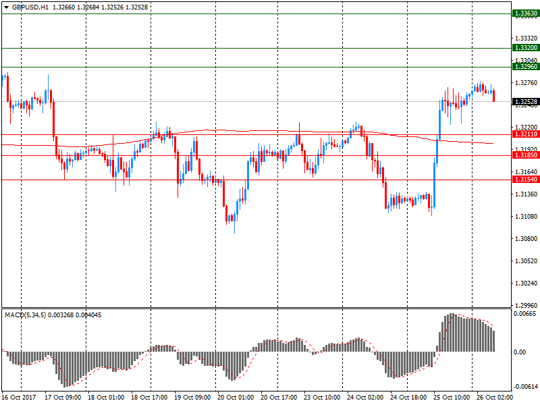Viewport: 540px width, 405px height.
Task: Select the 1.32760 price scale value
Action: click(x=526, y=82)
